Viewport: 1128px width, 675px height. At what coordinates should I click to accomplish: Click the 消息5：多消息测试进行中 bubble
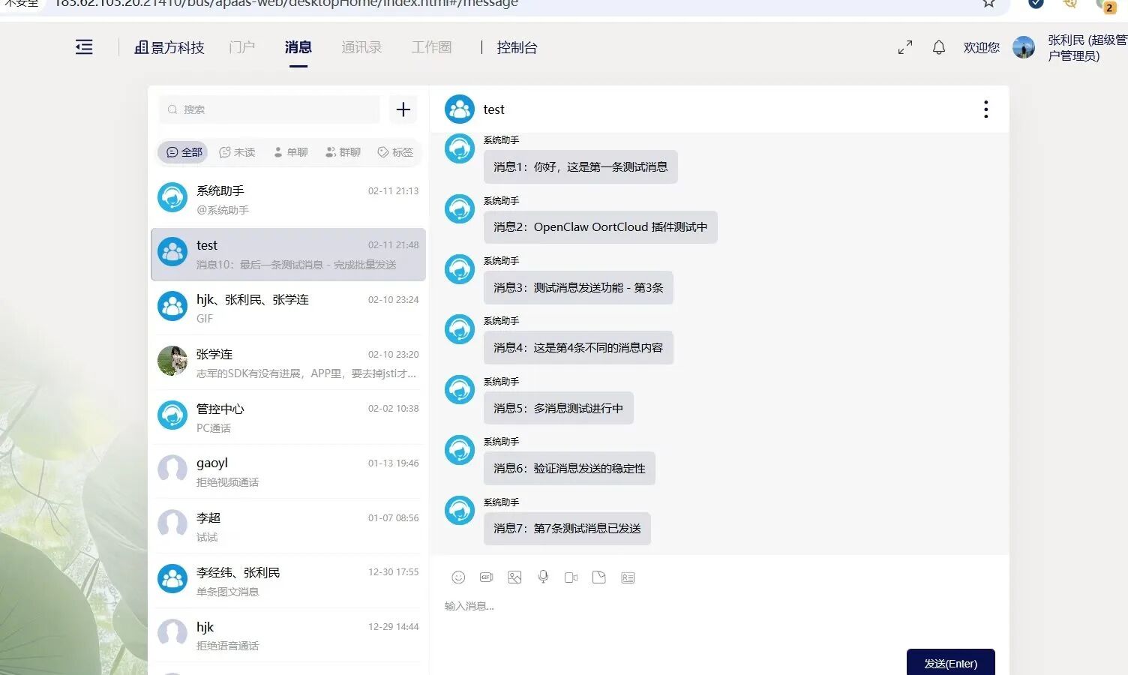point(559,408)
